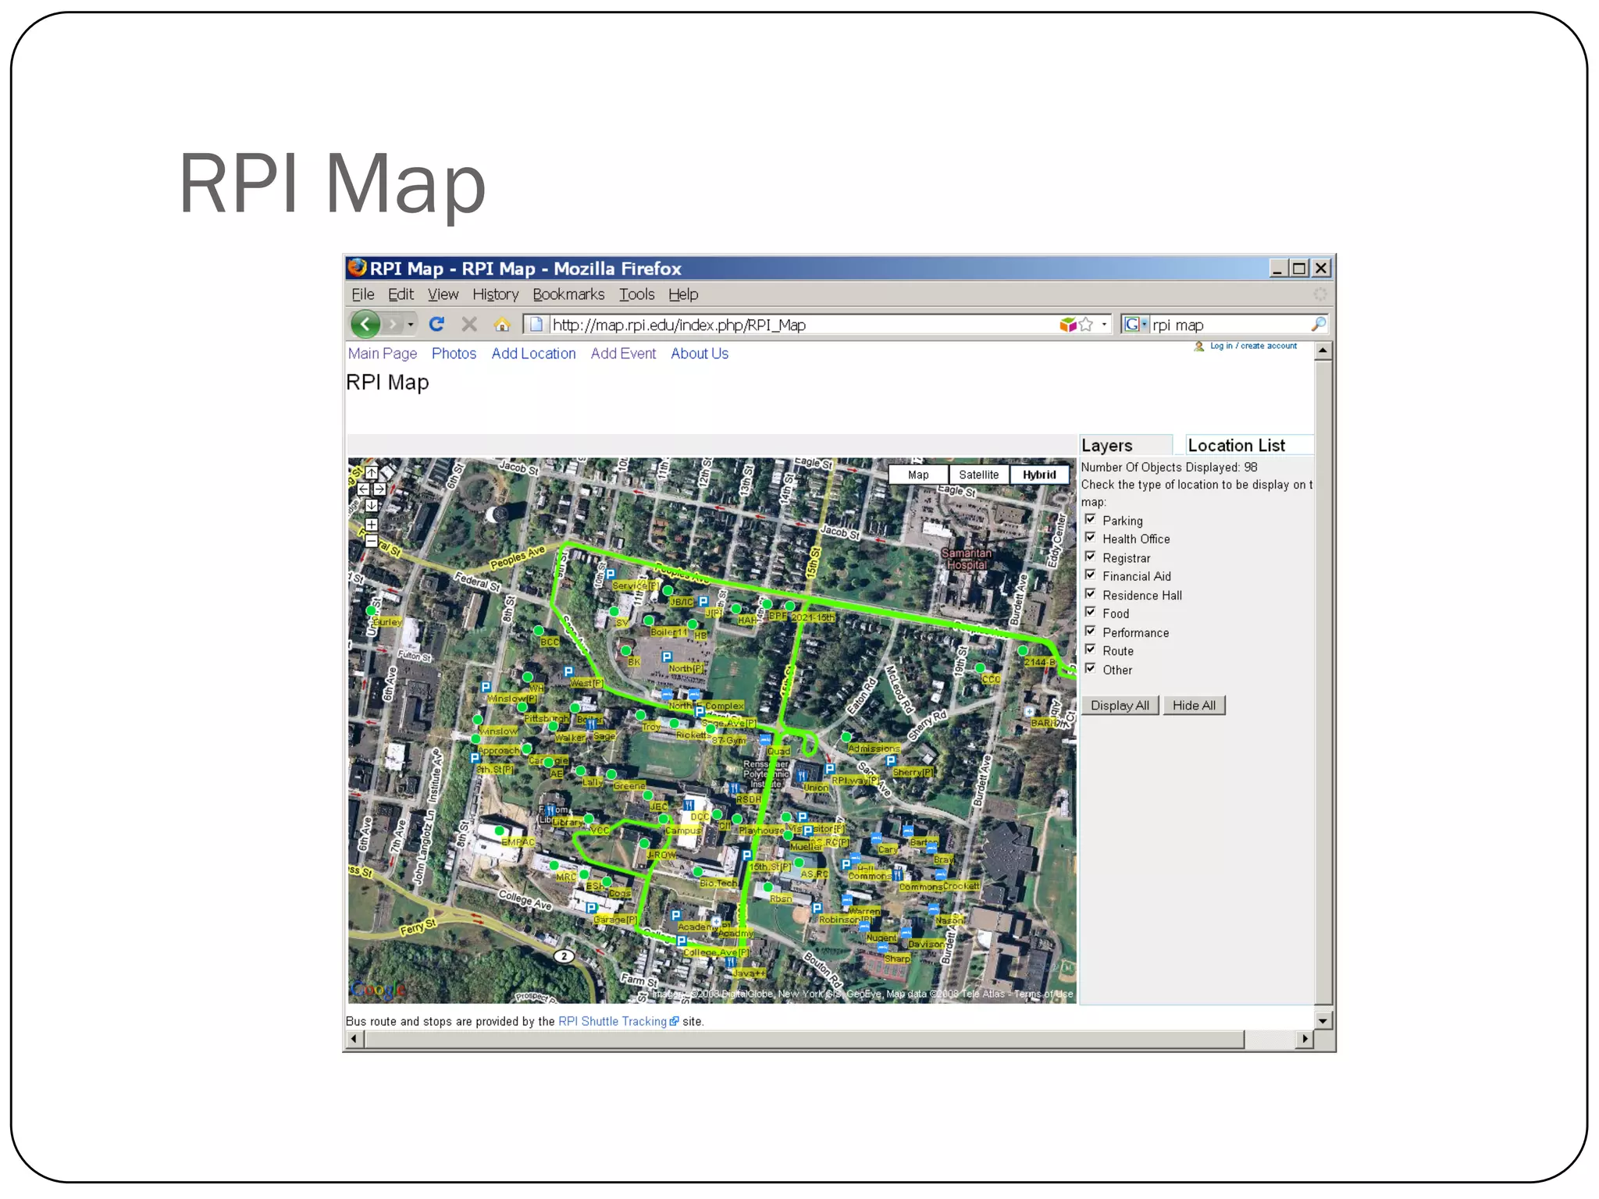The image size is (1599, 1199).
Task: Toggle the Registrar layer checkbox
Action: point(1090,557)
